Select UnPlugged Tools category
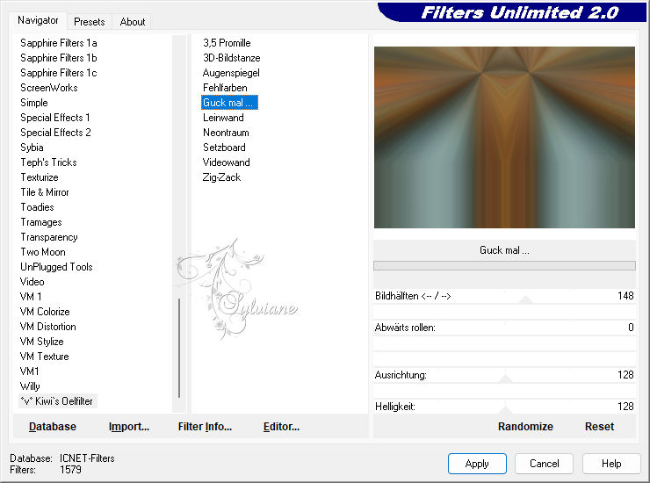 [x=56, y=267]
